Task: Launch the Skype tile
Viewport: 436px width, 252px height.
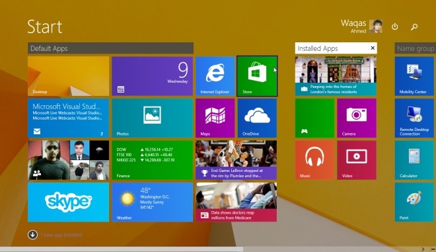Action: click(x=69, y=202)
